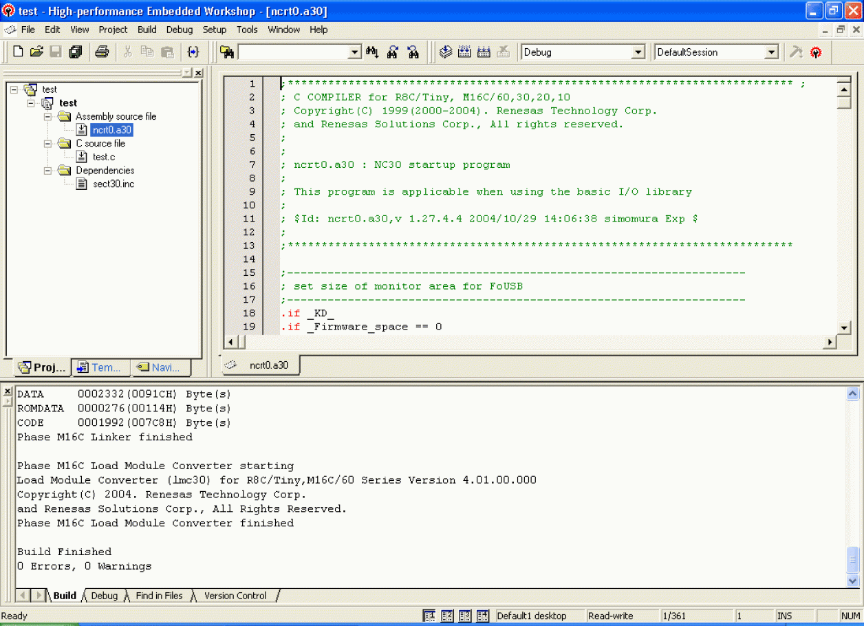Toggle the Read-write status field
This screenshot has width=864, height=626.
click(609, 616)
